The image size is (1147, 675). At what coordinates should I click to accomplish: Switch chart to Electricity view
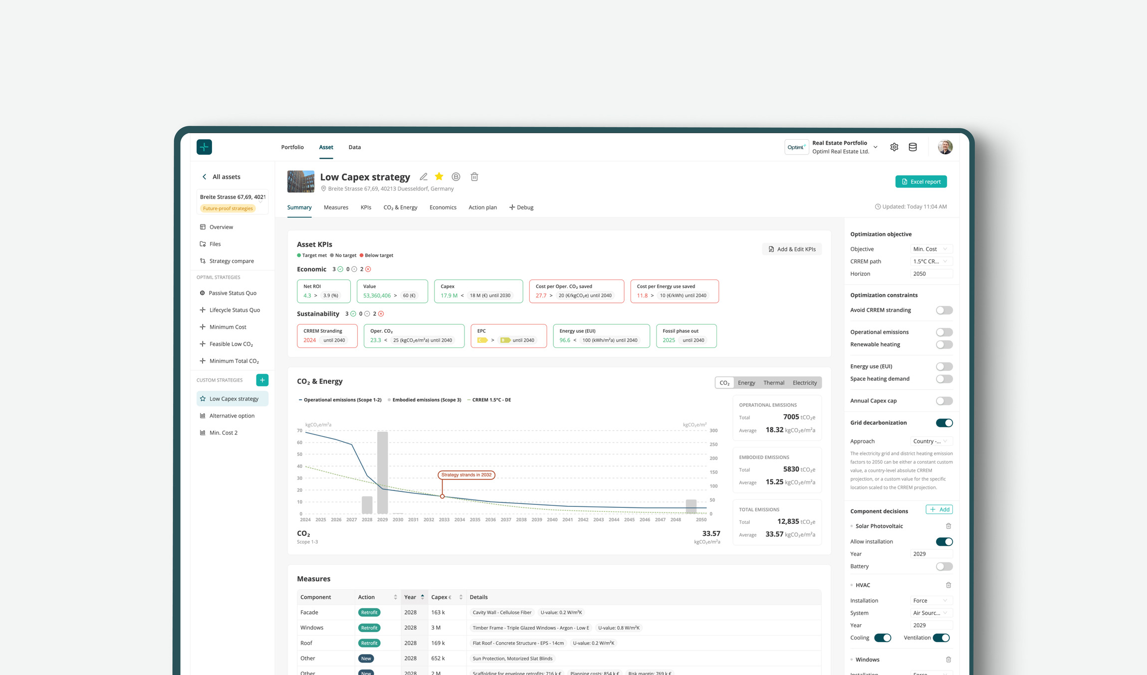[x=805, y=383]
